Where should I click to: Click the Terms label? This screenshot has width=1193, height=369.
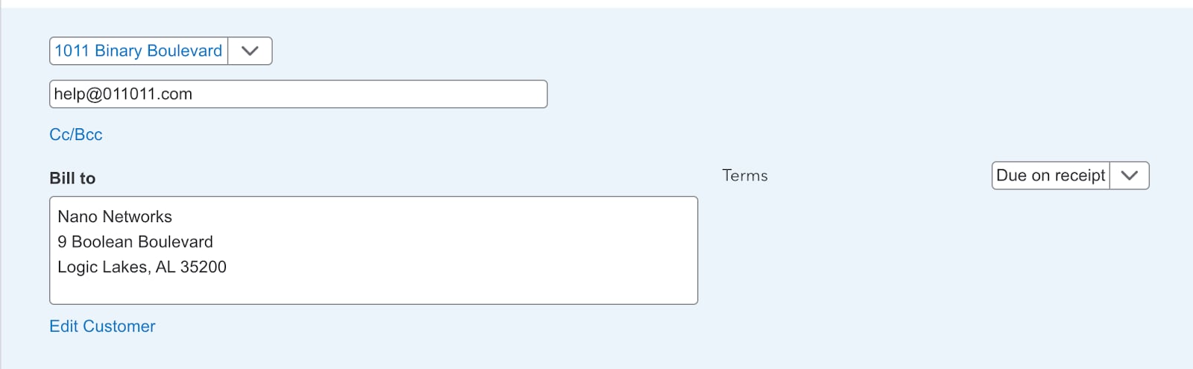click(745, 176)
